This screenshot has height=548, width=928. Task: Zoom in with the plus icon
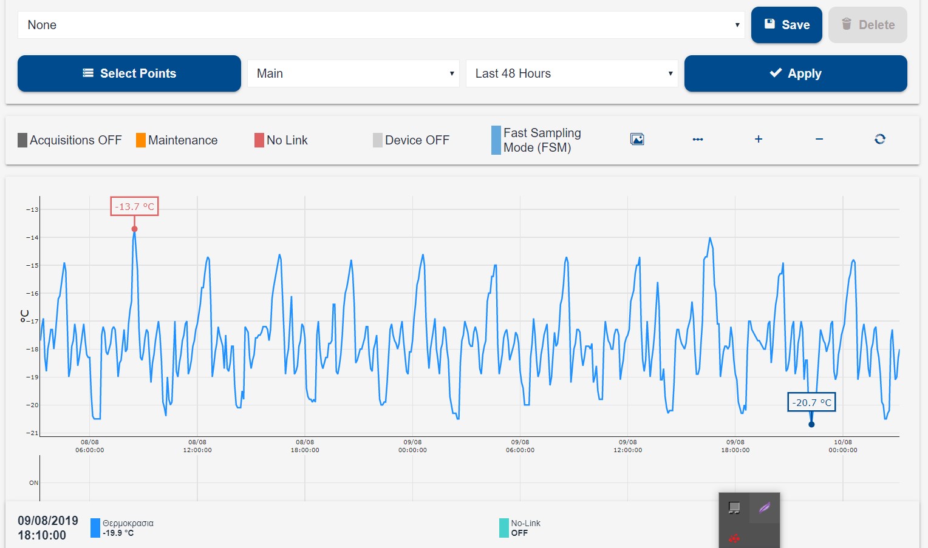pos(759,140)
